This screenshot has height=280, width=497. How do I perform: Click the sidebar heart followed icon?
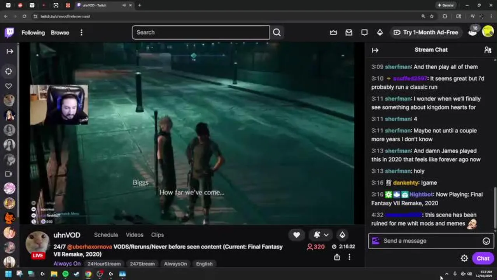(9, 86)
